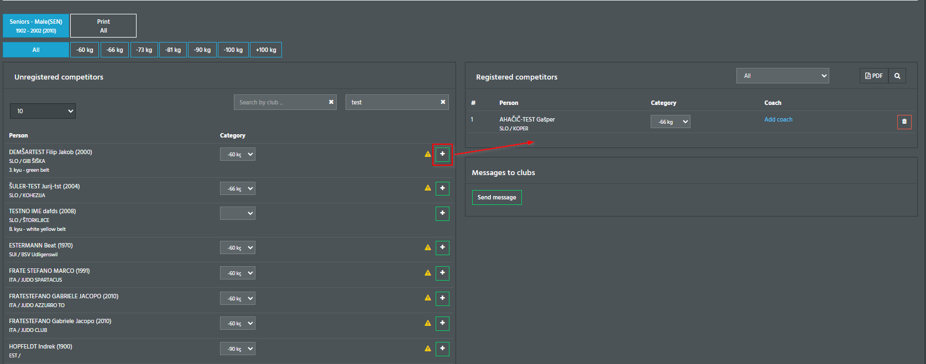Image resolution: width=926 pixels, height=364 pixels.
Task: Switch to +100 kg weight tab
Action: [266, 50]
